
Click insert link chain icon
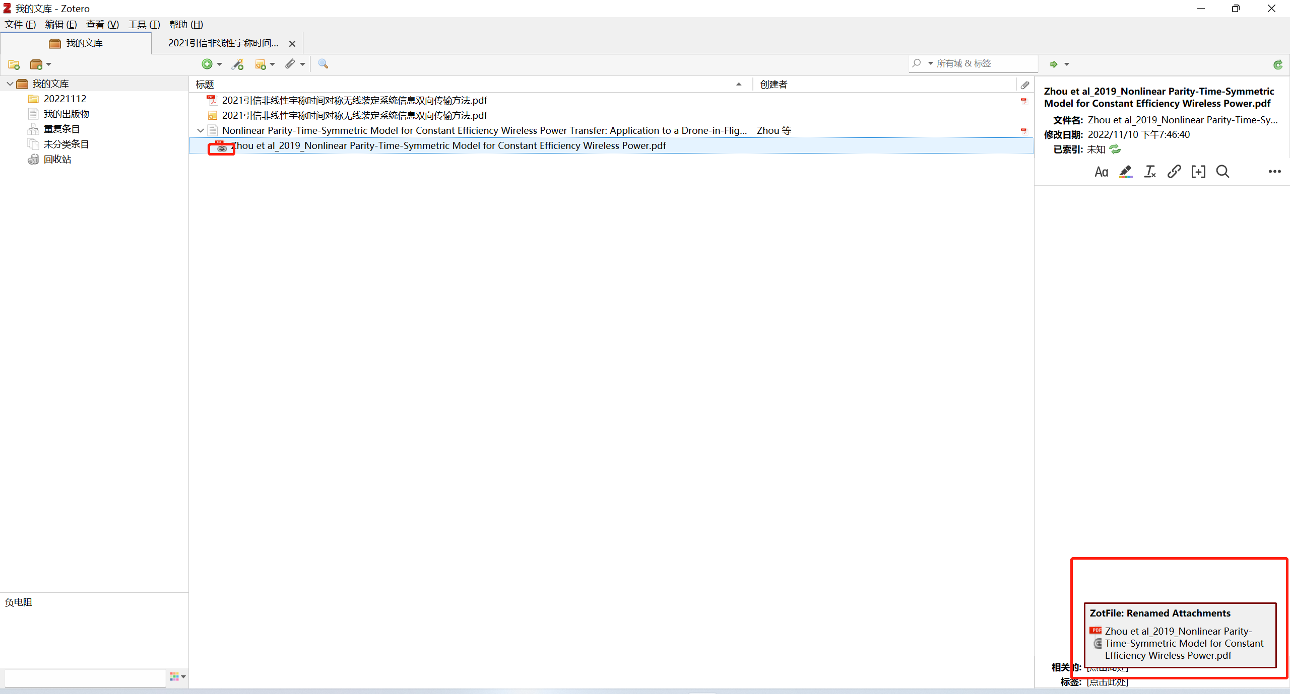point(1174,172)
